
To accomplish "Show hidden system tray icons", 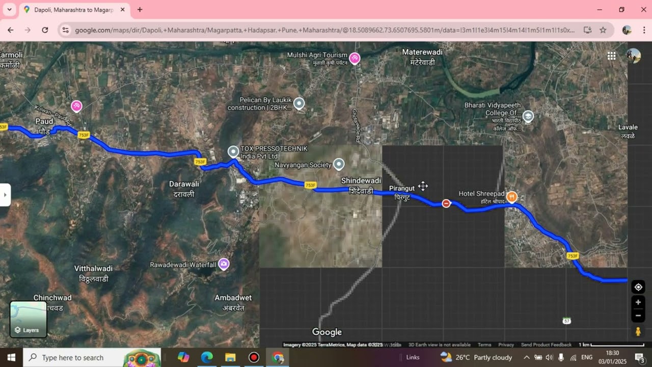I will tap(527, 357).
